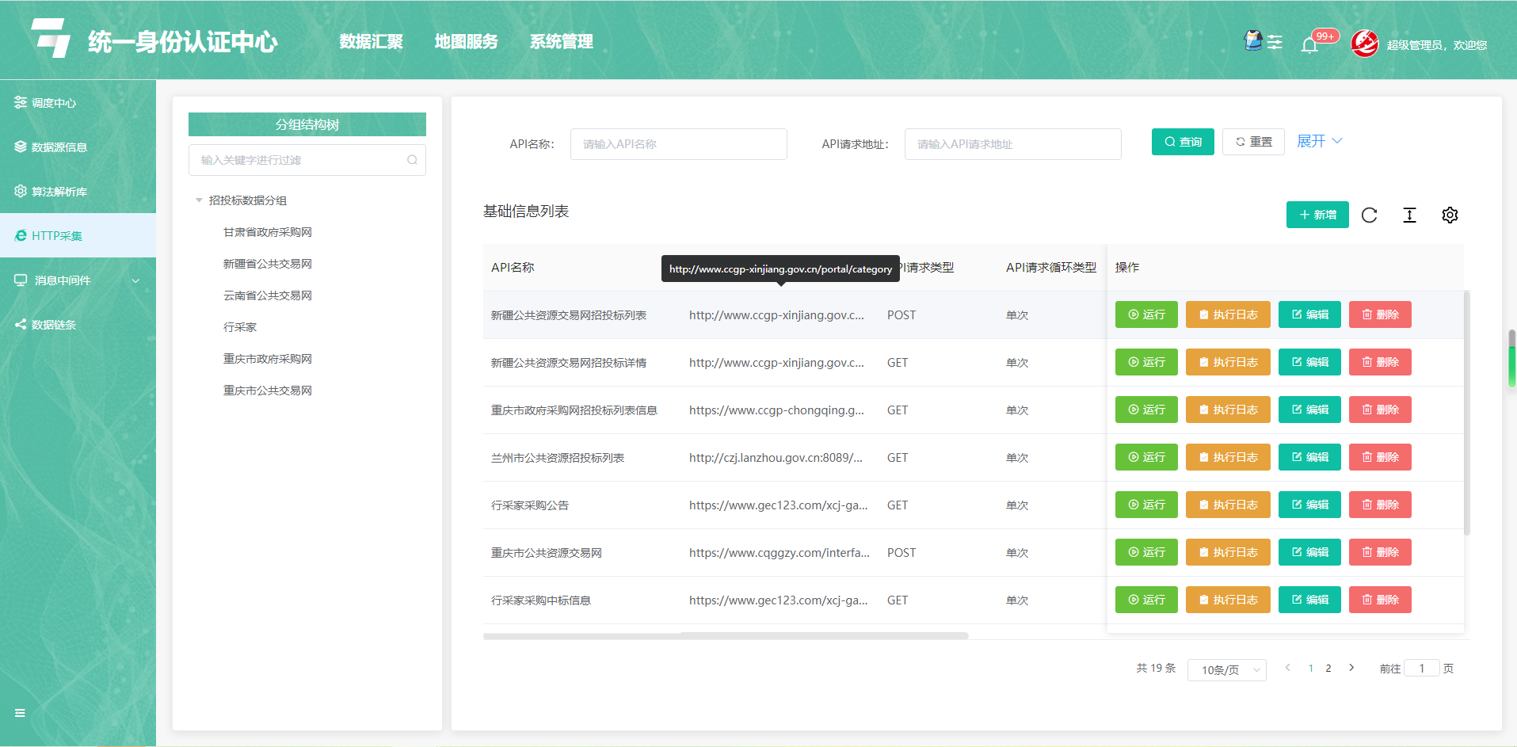The height and width of the screenshot is (747, 1517).
Task: Click the table density icon
Action: (x=1409, y=215)
